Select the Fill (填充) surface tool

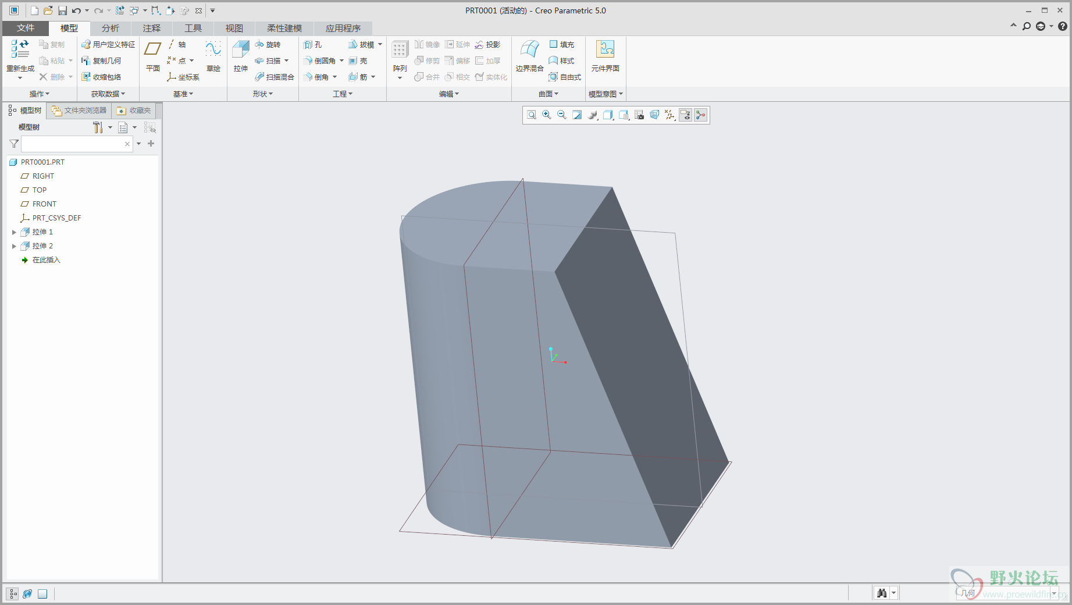click(562, 44)
